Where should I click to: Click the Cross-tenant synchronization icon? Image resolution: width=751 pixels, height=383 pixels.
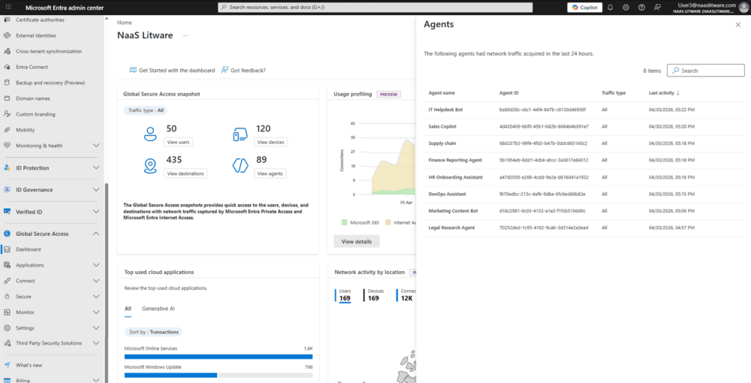(7, 51)
